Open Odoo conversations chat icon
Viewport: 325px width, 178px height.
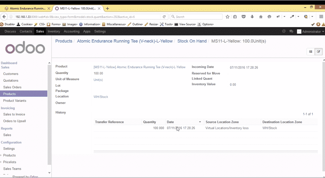click(291, 31)
